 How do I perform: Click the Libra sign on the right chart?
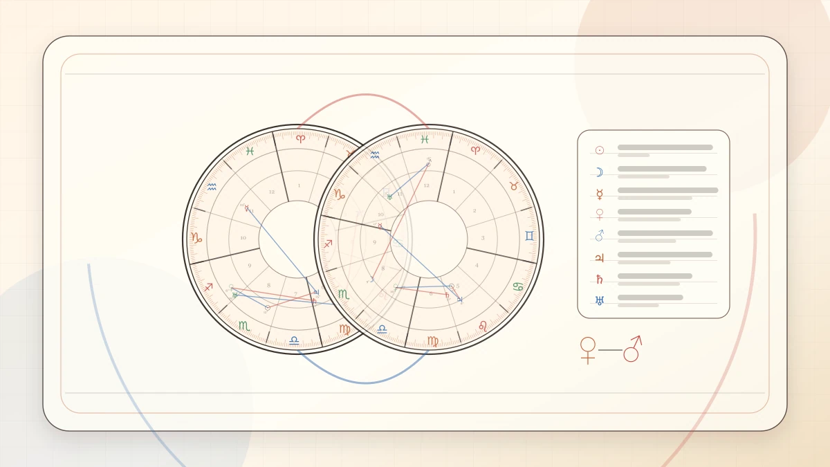382,329
